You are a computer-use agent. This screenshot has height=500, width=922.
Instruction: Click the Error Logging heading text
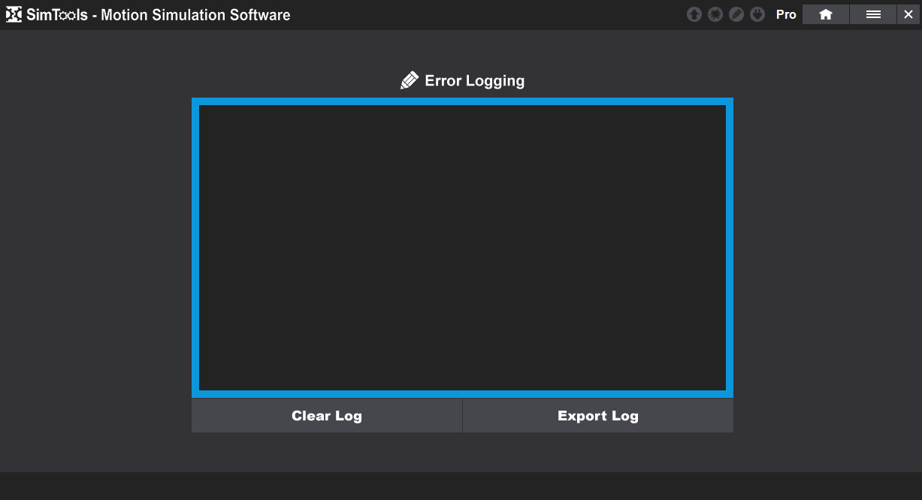pos(475,81)
